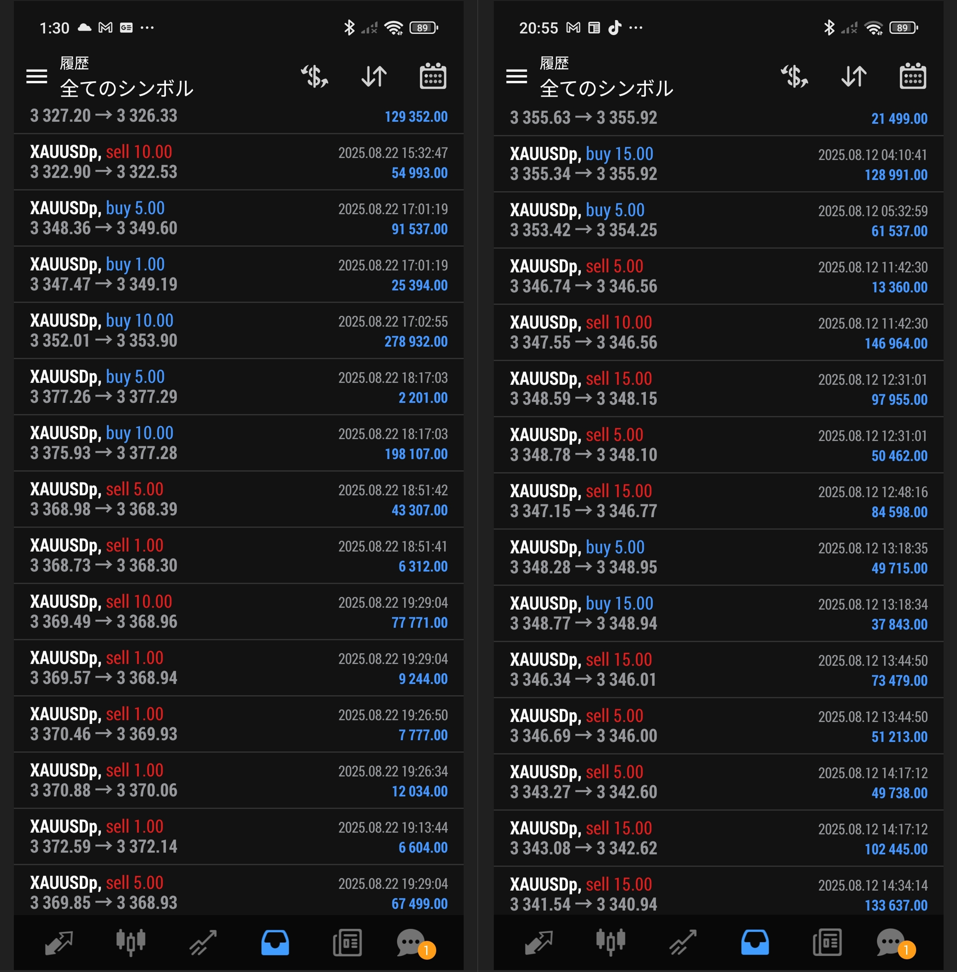957x972 pixels.
Task: Open Chart candlestick tab on right screen
Action: click(610, 942)
